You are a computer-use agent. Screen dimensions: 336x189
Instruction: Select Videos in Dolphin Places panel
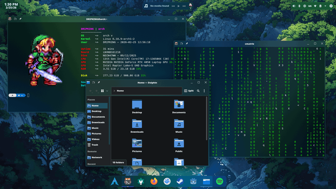pos(97,139)
